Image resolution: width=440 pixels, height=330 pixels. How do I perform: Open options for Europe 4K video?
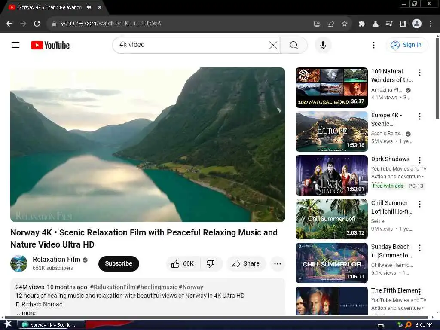(x=419, y=116)
